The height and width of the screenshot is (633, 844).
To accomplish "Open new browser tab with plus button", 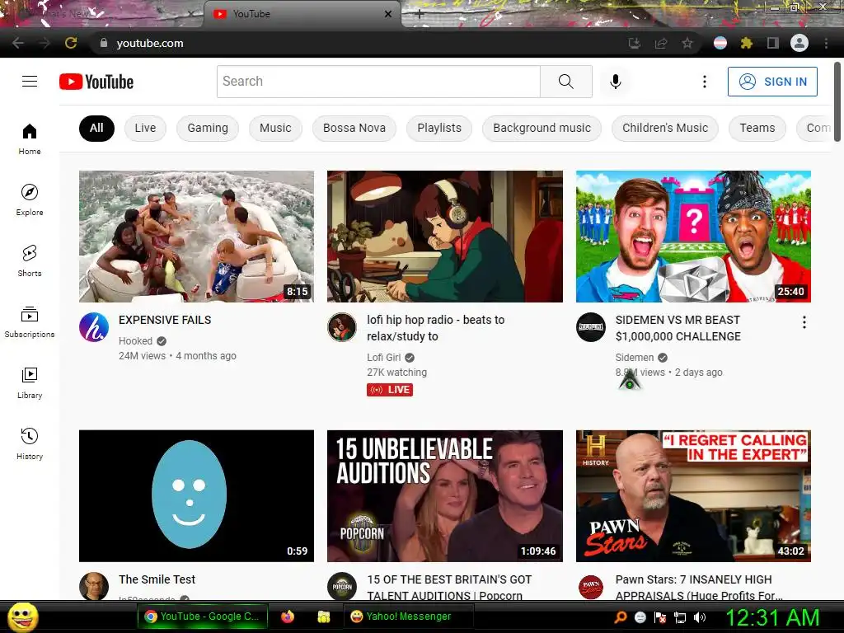I will coord(420,14).
